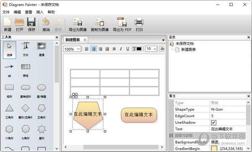Screen dimensions: 252x152
Task: Open the diagram tabs list arrow
Action: [163, 40]
